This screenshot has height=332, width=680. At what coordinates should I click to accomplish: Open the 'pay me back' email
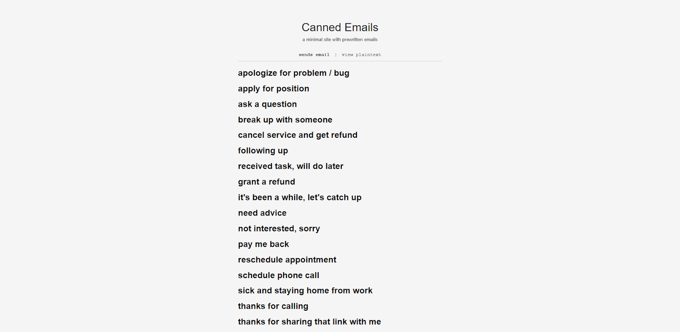click(x=263, y=244)
